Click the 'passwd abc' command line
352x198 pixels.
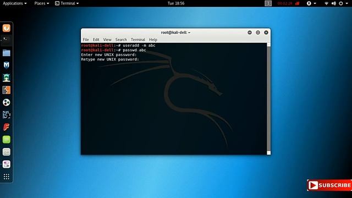114,50
